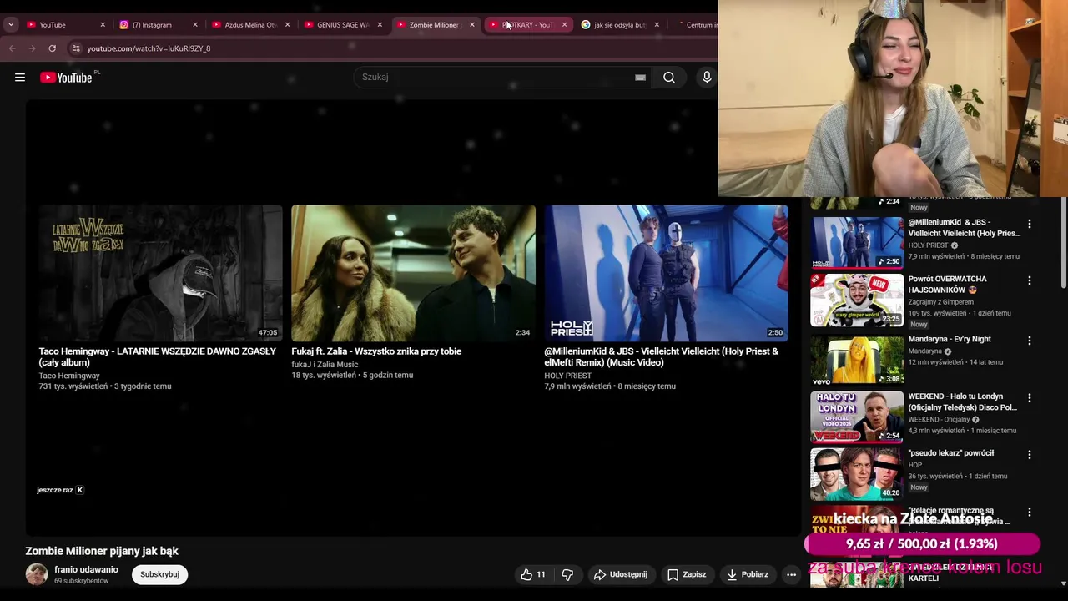Open Mandaryna Ev'ry Night sidebar thumbnail
1068x601 pixels.
tap(857, 359)
